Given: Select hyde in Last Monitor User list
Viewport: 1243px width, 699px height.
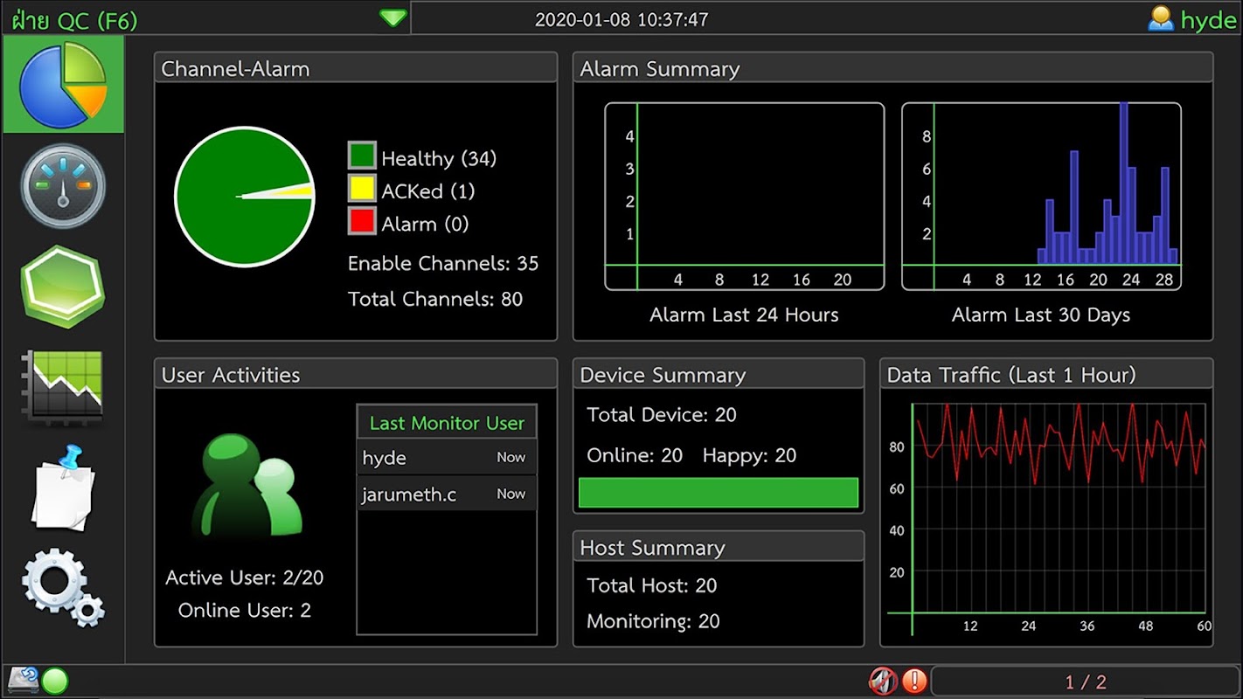Looking at the screenshot, I should pyautogui.click(x=447, y=458).
